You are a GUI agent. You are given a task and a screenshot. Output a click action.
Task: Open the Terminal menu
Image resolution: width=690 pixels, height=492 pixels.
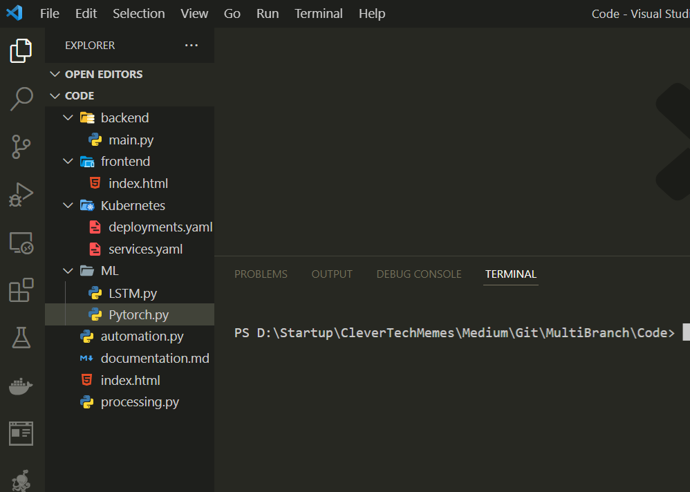[318, 13]
